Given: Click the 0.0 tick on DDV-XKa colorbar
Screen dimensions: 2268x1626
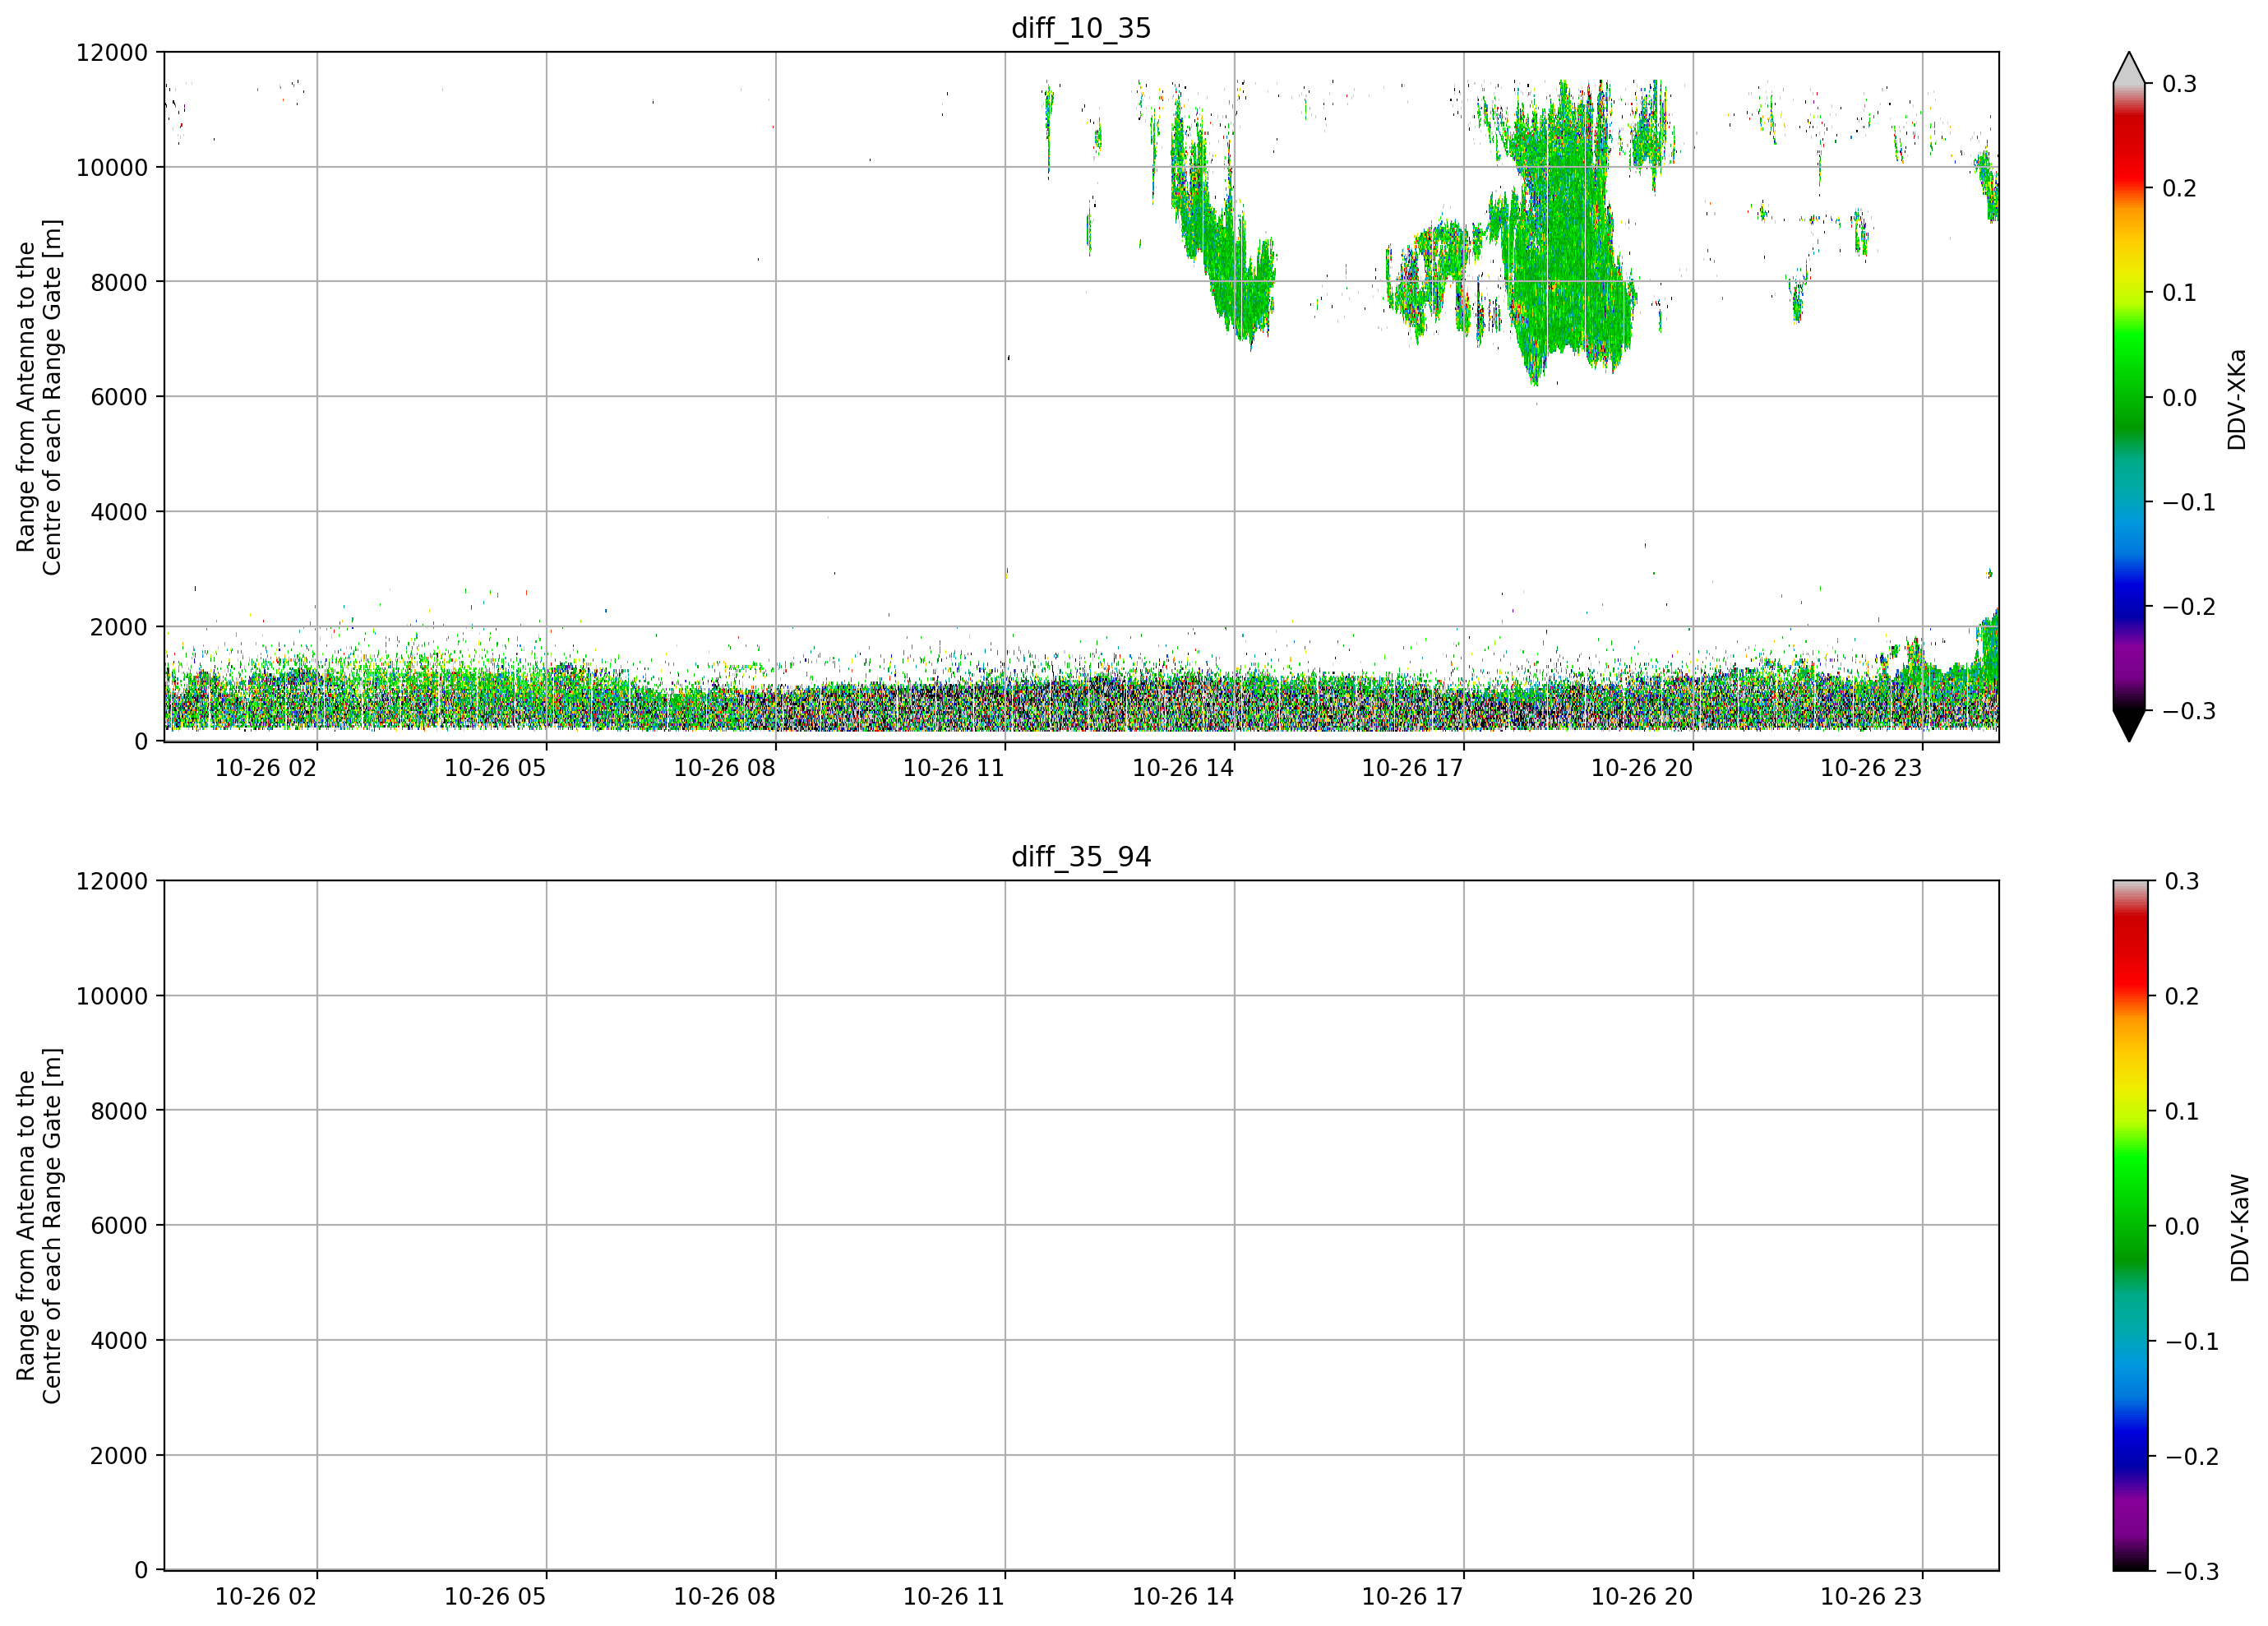Looking at the screenshot, I should [2180, 398].
